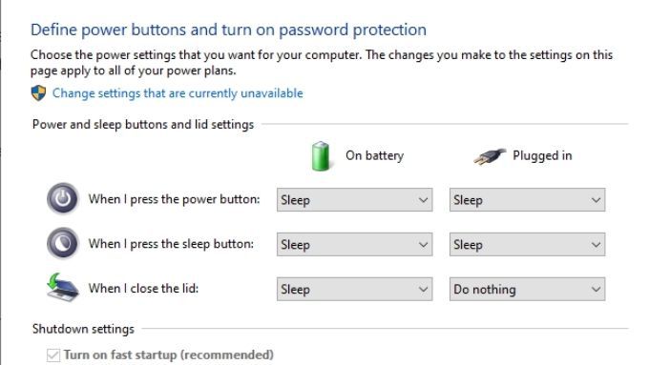Image resolution: width=649 pixels, height=365 pixels.
Task: Open sleep button Plugged in dropdown
Action: coord(527,245)
